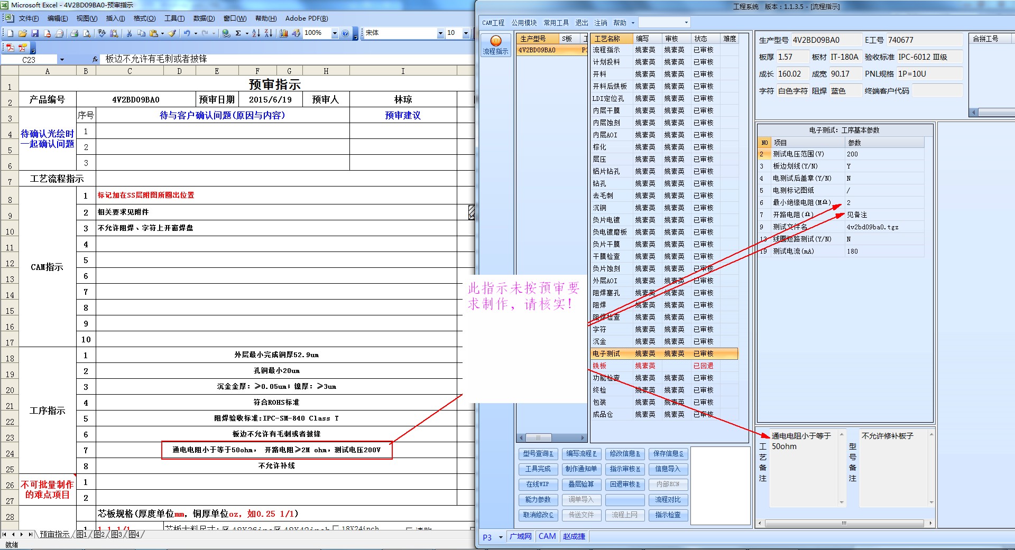Image resolution: width=1015 pixels, height=550 pixels.
Task: Run the Spelling check icon
Action: pos(102,33)
